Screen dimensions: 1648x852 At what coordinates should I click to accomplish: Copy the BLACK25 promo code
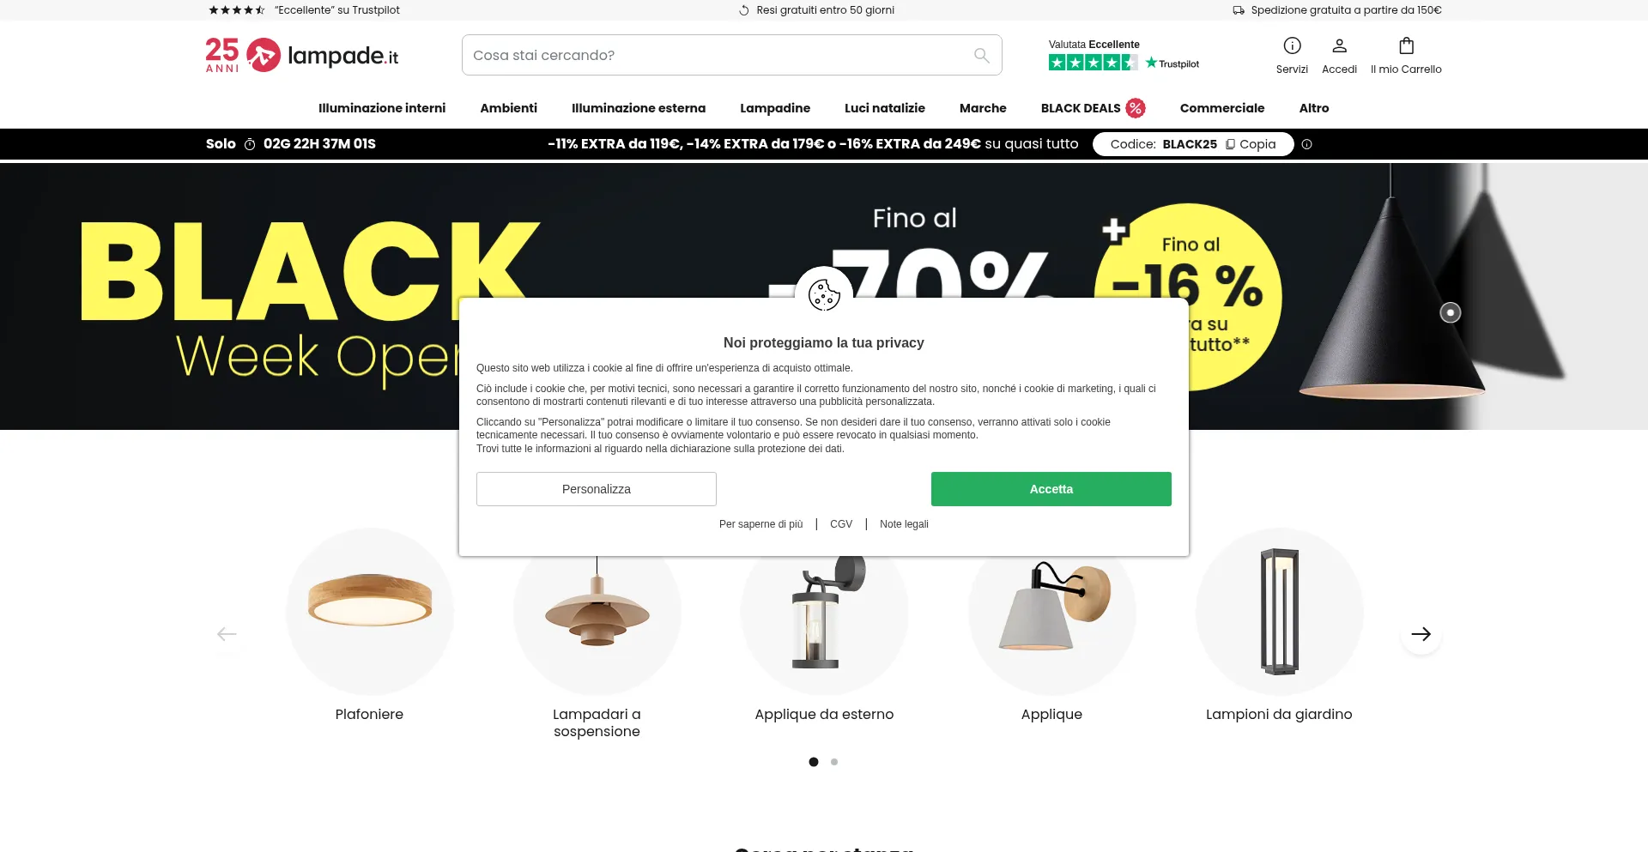coord(1251,144)
